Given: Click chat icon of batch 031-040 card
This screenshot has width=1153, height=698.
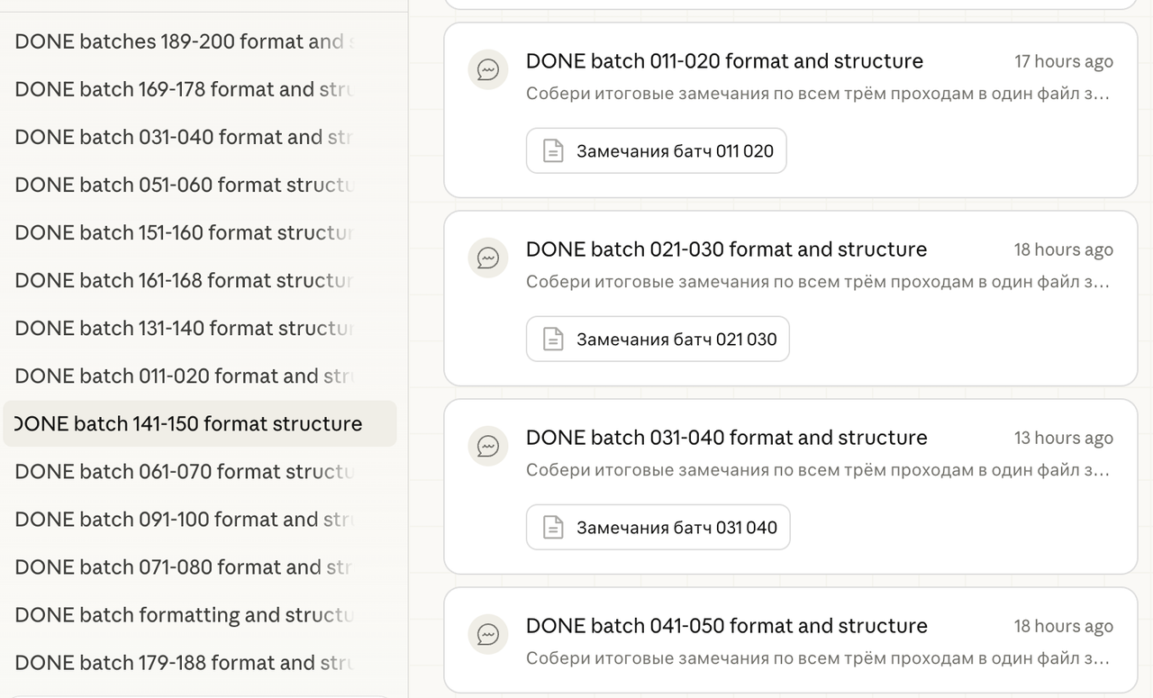Looking at the screenshot, I should coord(488,447).
